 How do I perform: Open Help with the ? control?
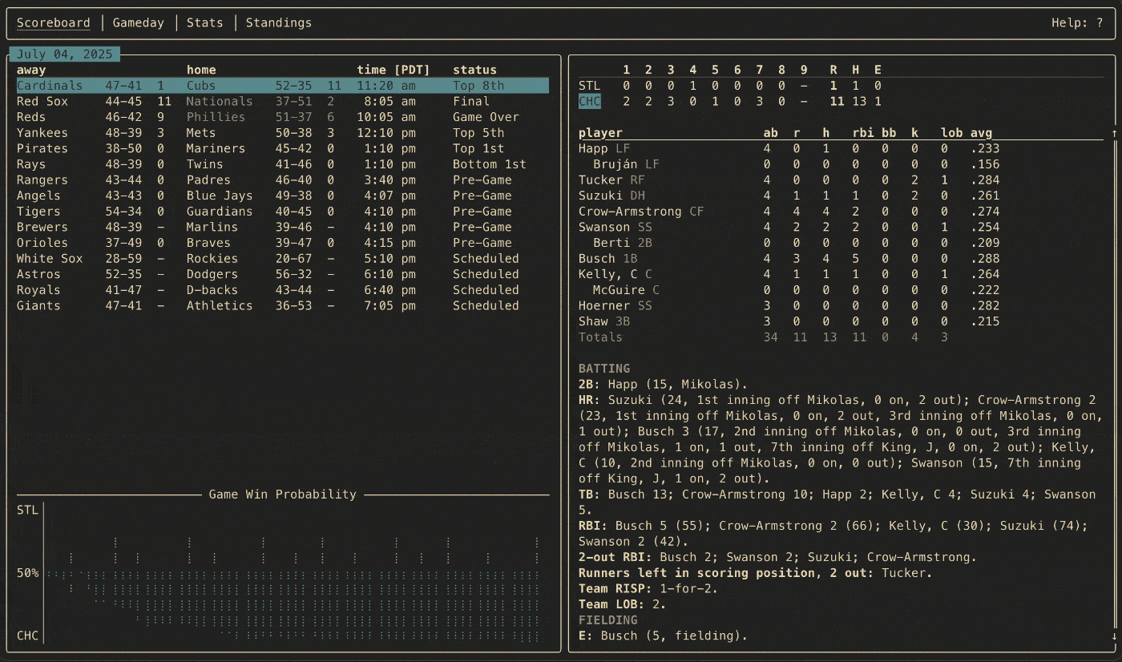(x=1099, y=22)
